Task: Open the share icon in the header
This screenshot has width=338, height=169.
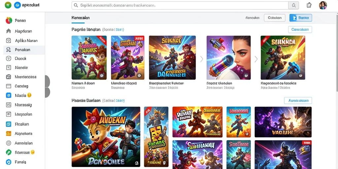Action: tap(309, 5)
